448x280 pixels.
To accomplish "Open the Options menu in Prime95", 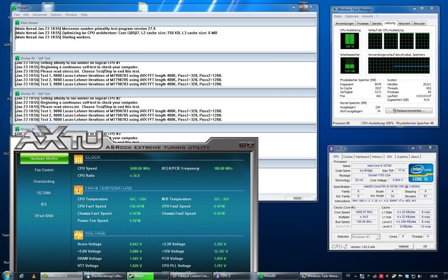I will 56,15.
